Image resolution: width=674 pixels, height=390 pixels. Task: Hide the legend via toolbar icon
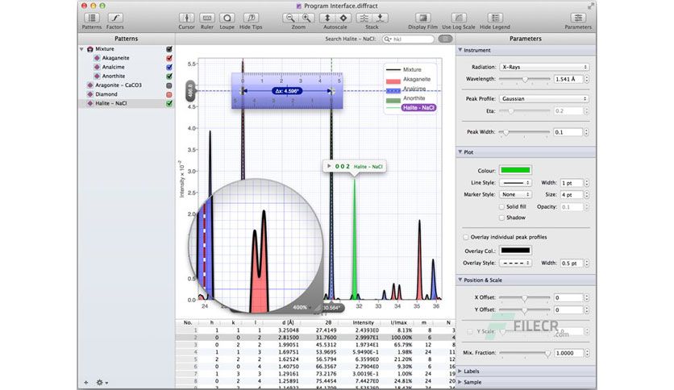(x=495, y=18)
